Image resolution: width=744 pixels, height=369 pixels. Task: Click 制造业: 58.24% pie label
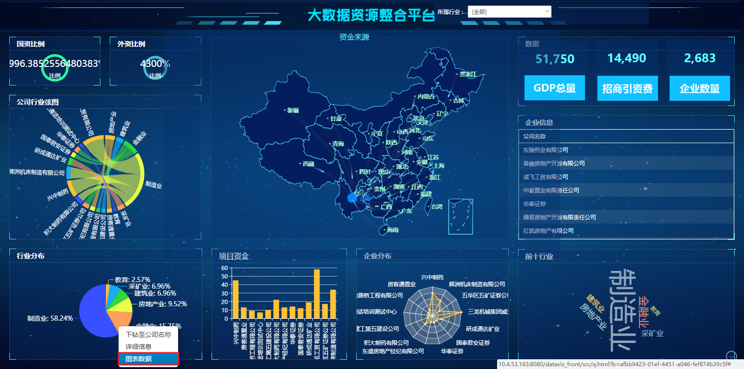pyautogui.click(x=50, y=318)
